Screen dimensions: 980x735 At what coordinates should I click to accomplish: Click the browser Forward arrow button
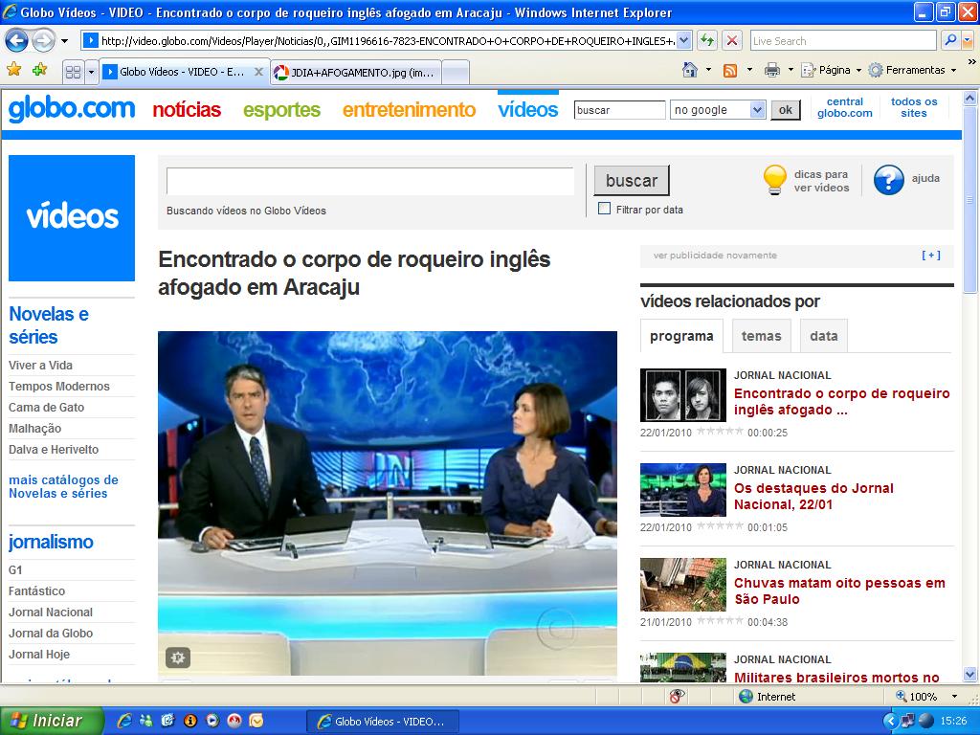pyautogui.click(x=43, y=41)
